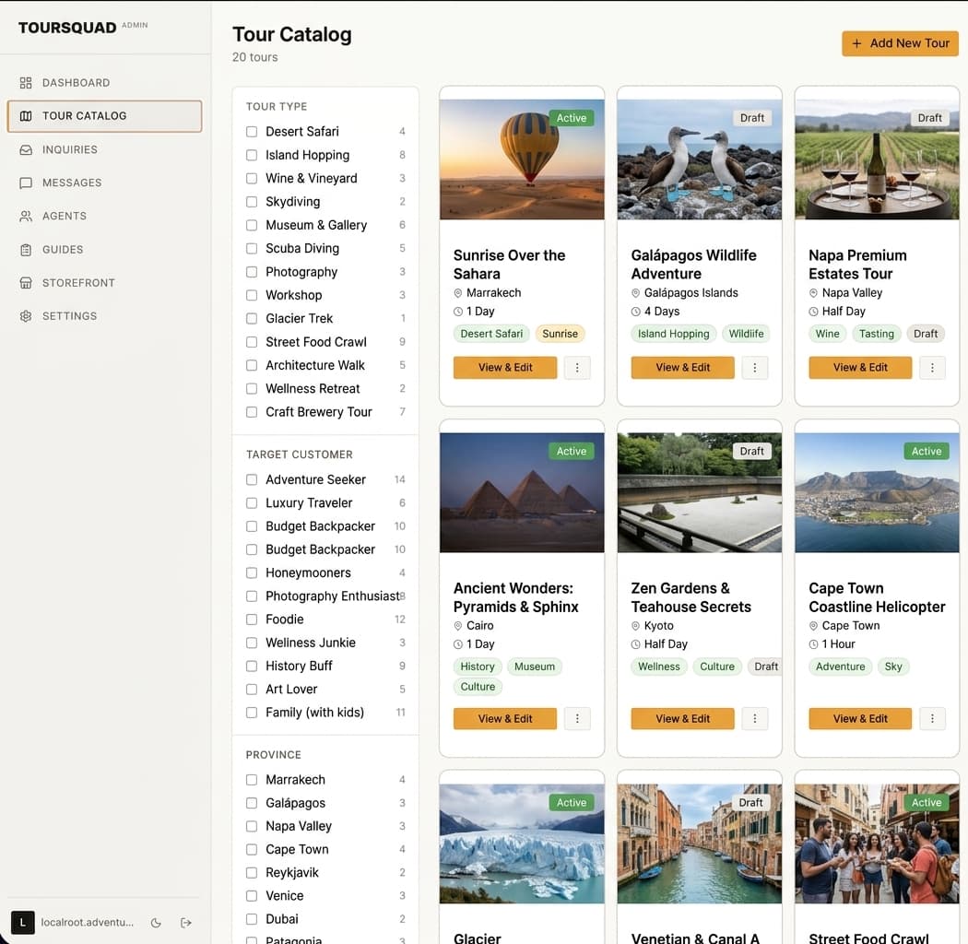Open the blue-footed boobies Galápagos photo
This screenshot has height=944, width=968.
(x=700, y=159)
